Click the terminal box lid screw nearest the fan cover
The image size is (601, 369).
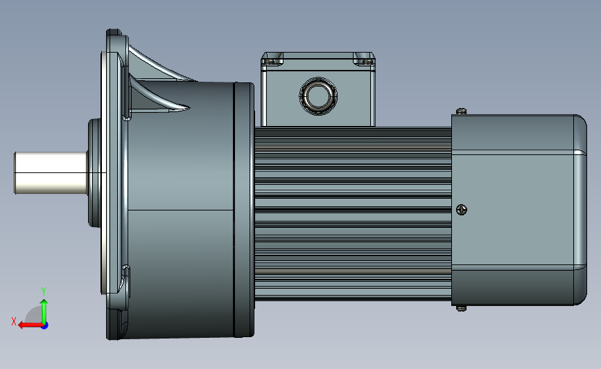pyautogui.click(x=367, y=60)
